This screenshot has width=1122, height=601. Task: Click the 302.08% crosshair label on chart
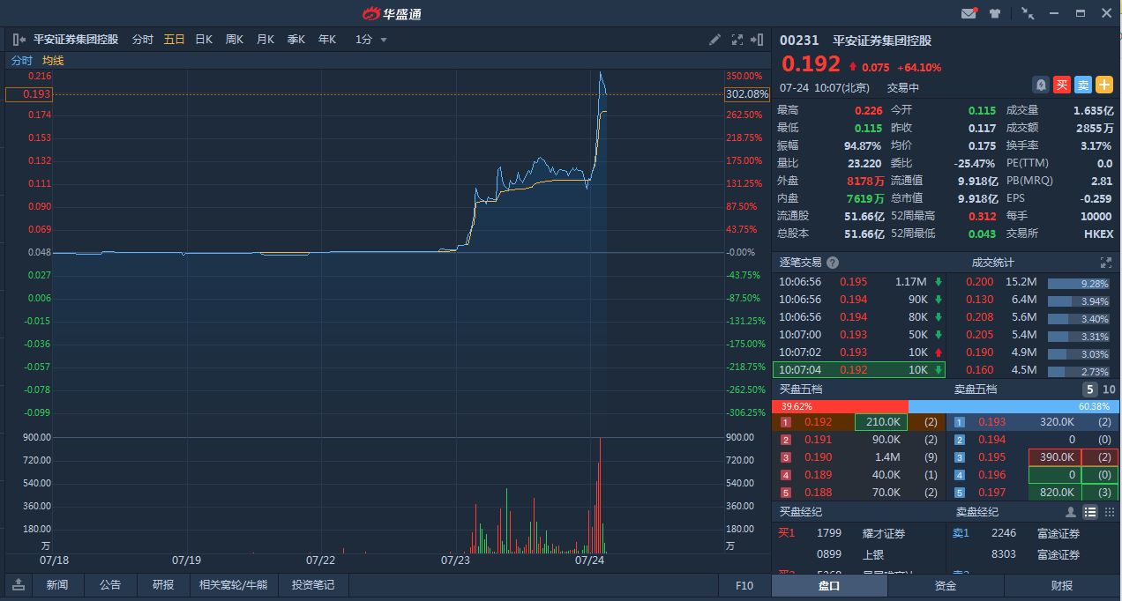[746, 94]
